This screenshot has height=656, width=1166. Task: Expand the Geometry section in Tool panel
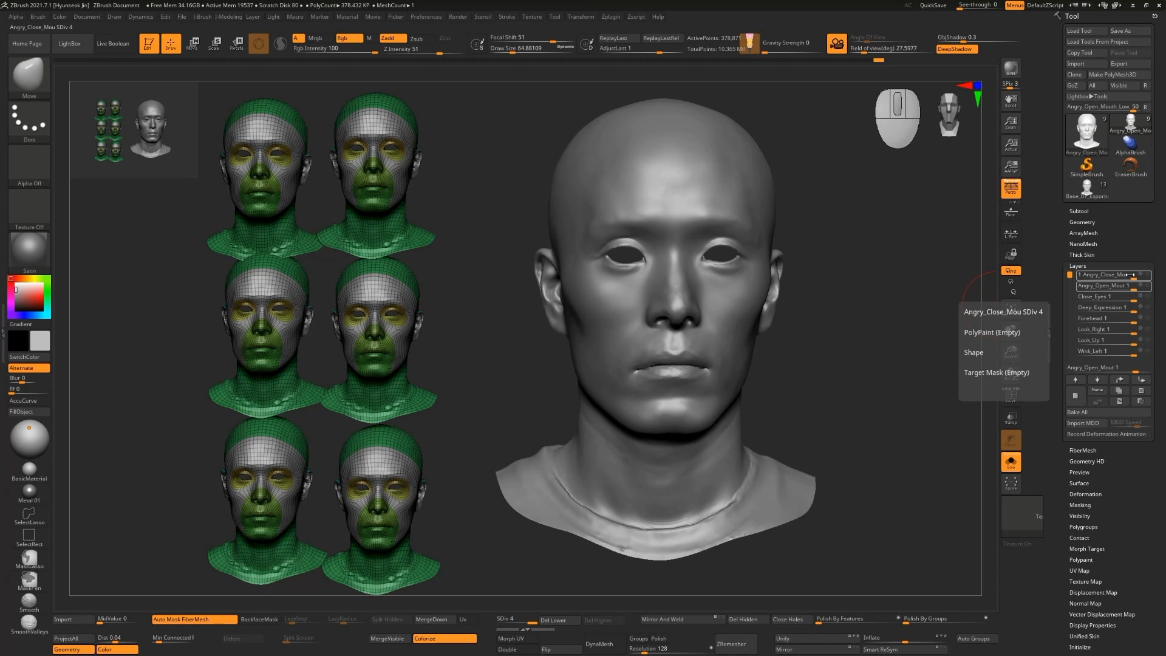[x=1082, y=222]
